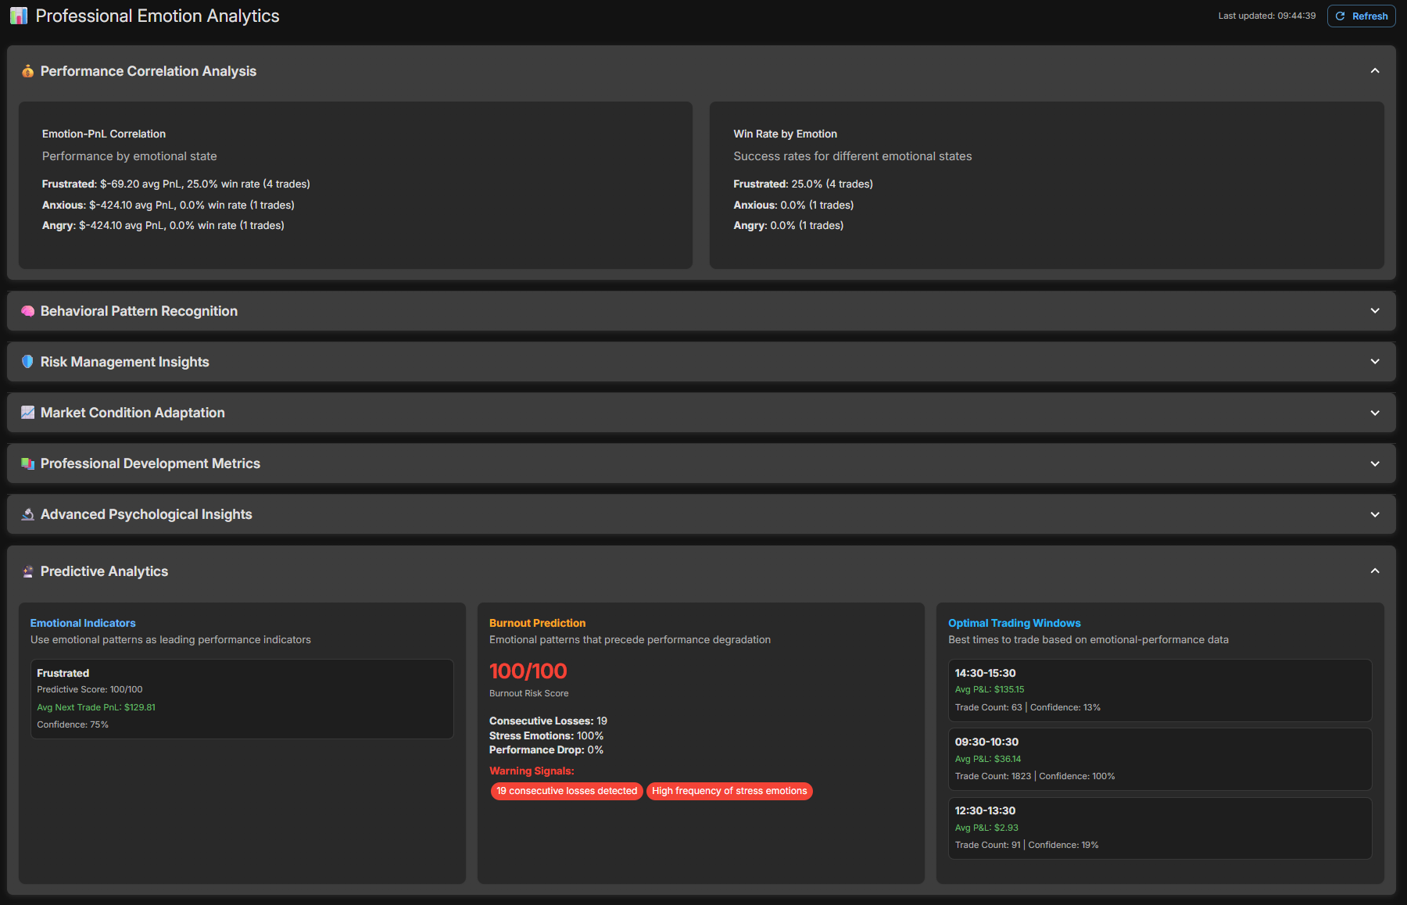The height and width of the screenshot is (905, 1407).
Task: Select the Frustrated emotional indicator card
Action: click(242, 699)
